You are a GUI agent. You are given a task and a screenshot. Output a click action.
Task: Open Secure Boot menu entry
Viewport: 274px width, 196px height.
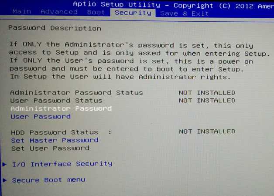(x=49, y=180)
